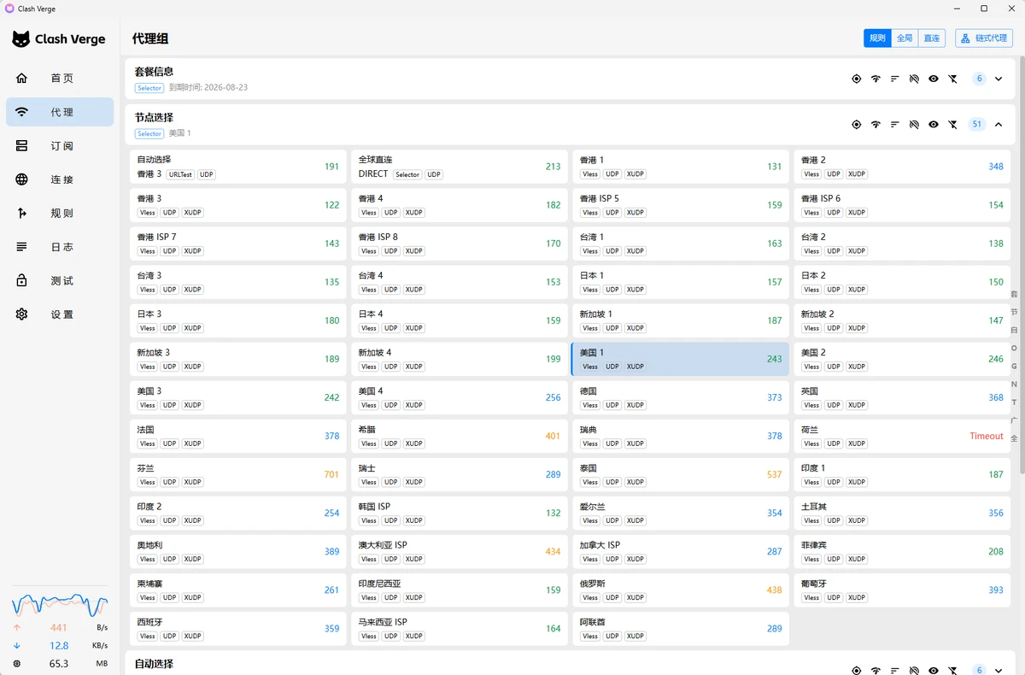Click the crossed-signal icon in 节点选择 group
The height and width of the screenshot is (675, 1025).
coord(914,125)
